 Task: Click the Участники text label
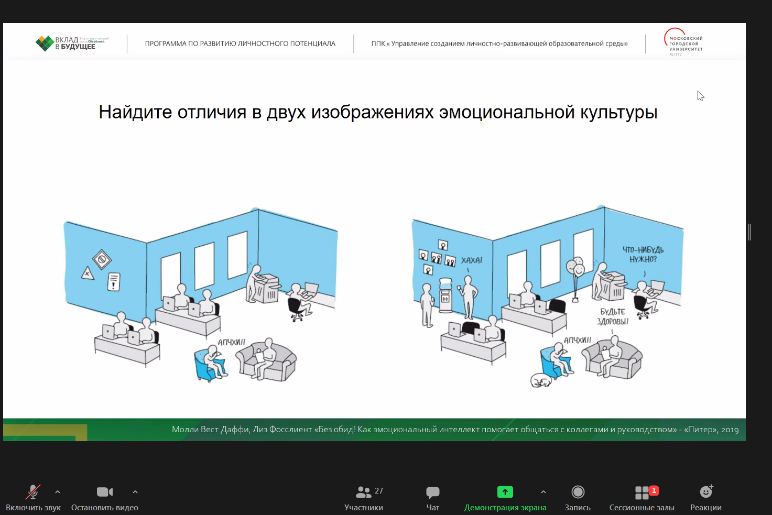point(363,507)
